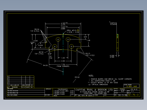Click the 30-3-89 date field
Viewport: 147px width, 110px height.
[123, 95]
